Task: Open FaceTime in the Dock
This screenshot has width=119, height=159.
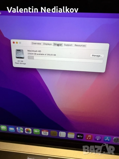Action: click(37, 132)
